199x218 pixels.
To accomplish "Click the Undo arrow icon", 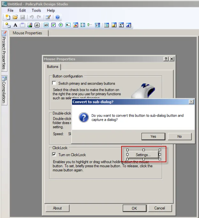I will 32,17.
